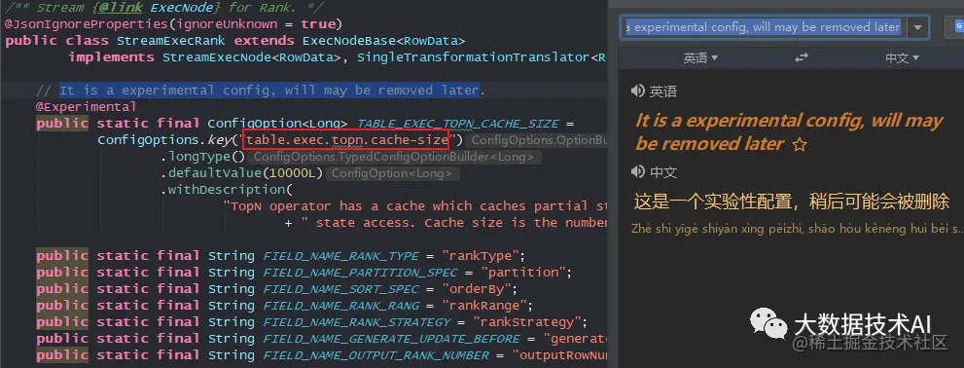The width and height of the screenshot is (964, 368).
Task: Click the orange English source text in translator
Action: point(789,131)
